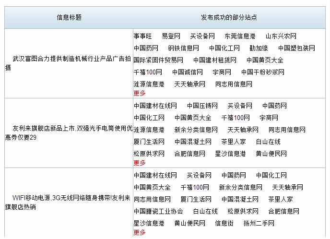Open 千禧100网 in the WIFI移动电源 row
Viewport: 330px width, 239px height.
click(x=195, y=187)
